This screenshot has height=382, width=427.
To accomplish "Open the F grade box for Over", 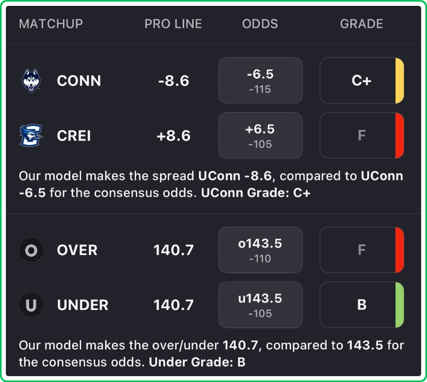I will point(359,250).
